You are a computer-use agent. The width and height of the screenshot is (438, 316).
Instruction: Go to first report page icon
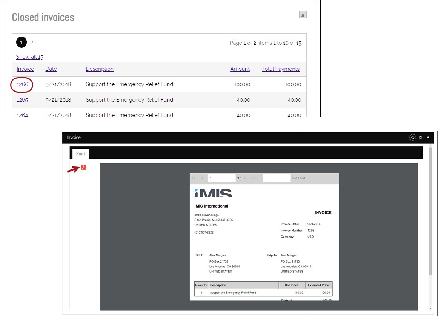[x=193, y=178]
